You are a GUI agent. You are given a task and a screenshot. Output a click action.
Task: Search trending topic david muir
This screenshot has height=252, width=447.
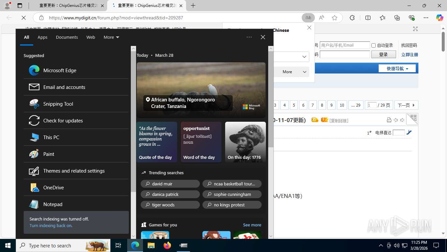point(170,184)
